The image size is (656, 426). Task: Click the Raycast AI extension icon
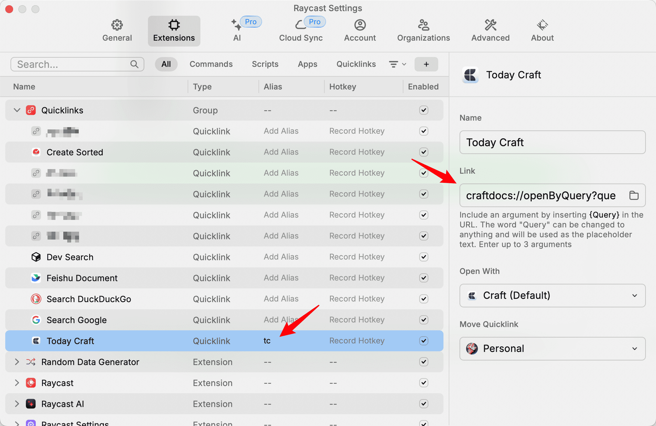pyautogui.click(x=31, y=404)
